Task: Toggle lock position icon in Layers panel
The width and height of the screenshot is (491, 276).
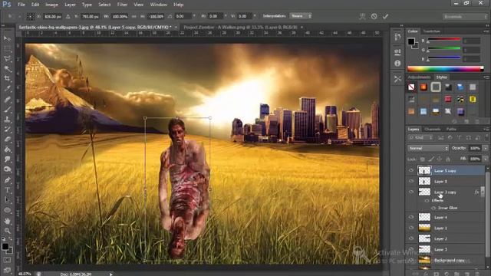Action: tap(440, 159)
